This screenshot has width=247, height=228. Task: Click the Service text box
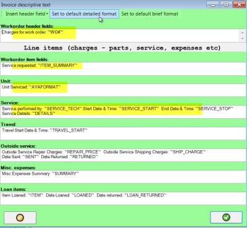point(123,112)
